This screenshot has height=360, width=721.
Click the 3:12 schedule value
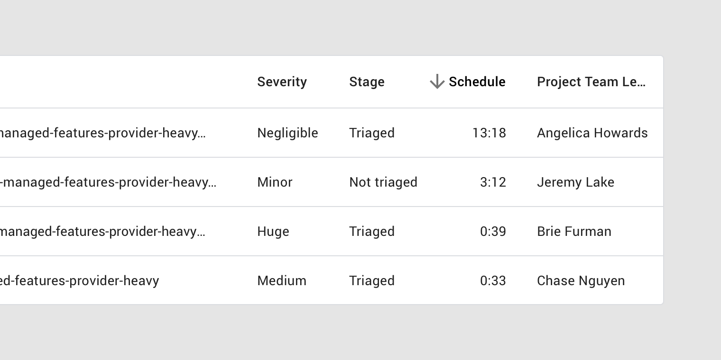coord(493,182)
